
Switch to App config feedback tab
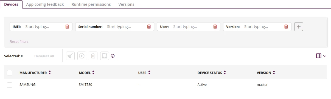tap(45, 4)
